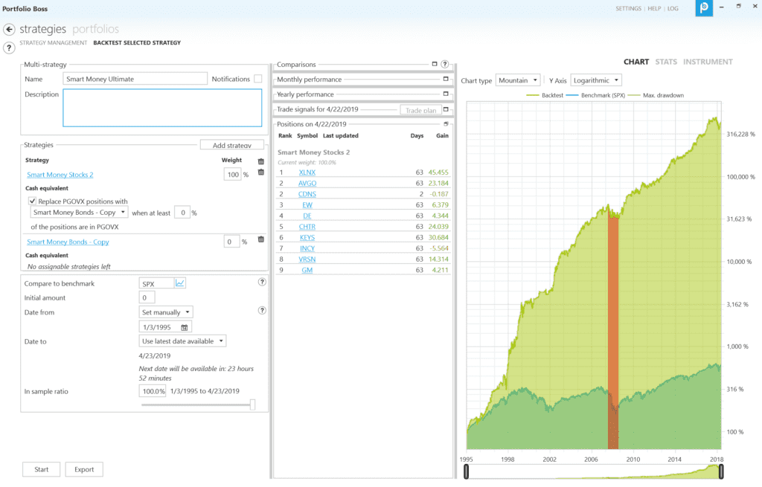Delete Smart Money Stocks 2 strategy trash icon
The height and width of the screenshot is (487, 762).
[261, 172]
